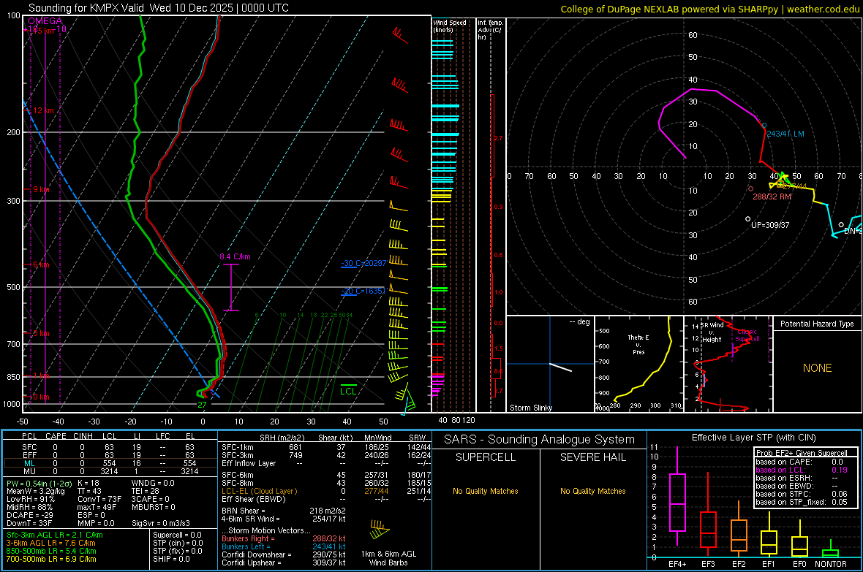Click the SUPERCELL column header
The width and height of the screenshot is (863, 572).
pyautogui.click(x=486, y=457)
